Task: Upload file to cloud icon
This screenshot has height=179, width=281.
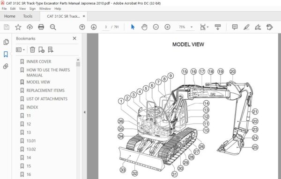Action: 30,27
